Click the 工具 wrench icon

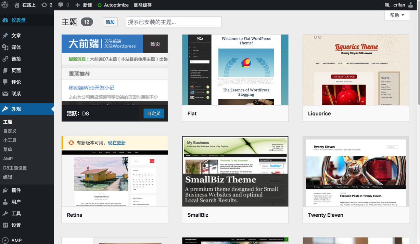click(5, 214)
